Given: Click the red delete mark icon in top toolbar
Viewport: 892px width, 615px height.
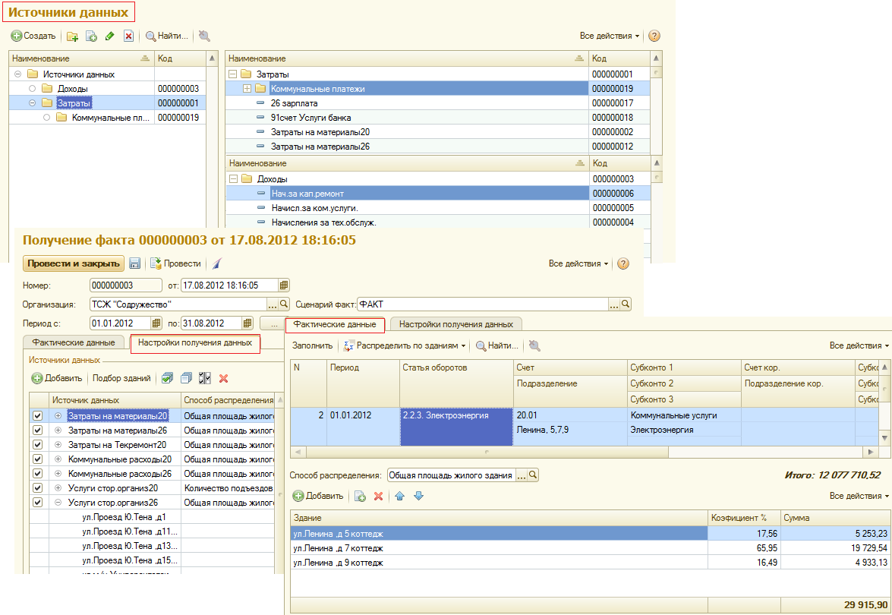Looking at the screenshot, I should pyautogui.click(x=128, y=36).
